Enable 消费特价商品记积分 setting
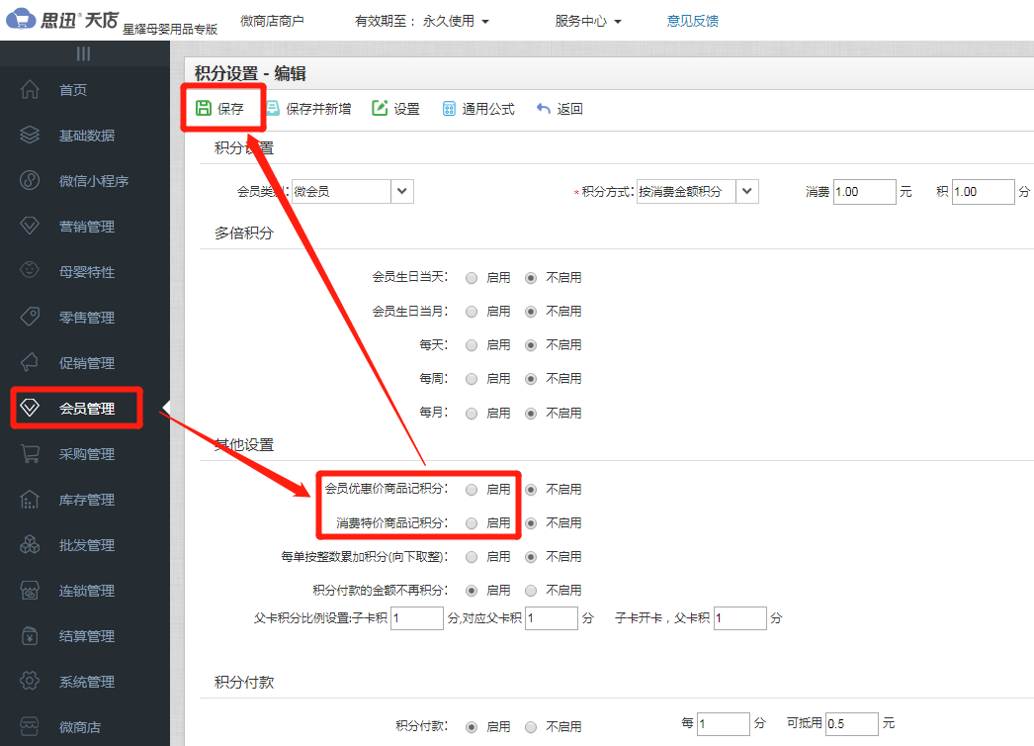Viewport: 1034px width, 746px height. coord(472,522)
